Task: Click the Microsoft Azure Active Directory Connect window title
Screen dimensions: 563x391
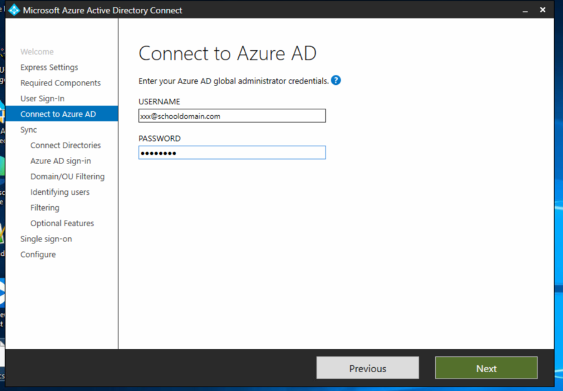Action: tap(103, 11)
